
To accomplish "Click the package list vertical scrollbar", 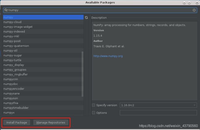I will [x=82, y=74].
